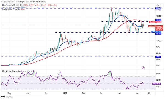Click the May date marker on time axis

[x=138, y=93]
